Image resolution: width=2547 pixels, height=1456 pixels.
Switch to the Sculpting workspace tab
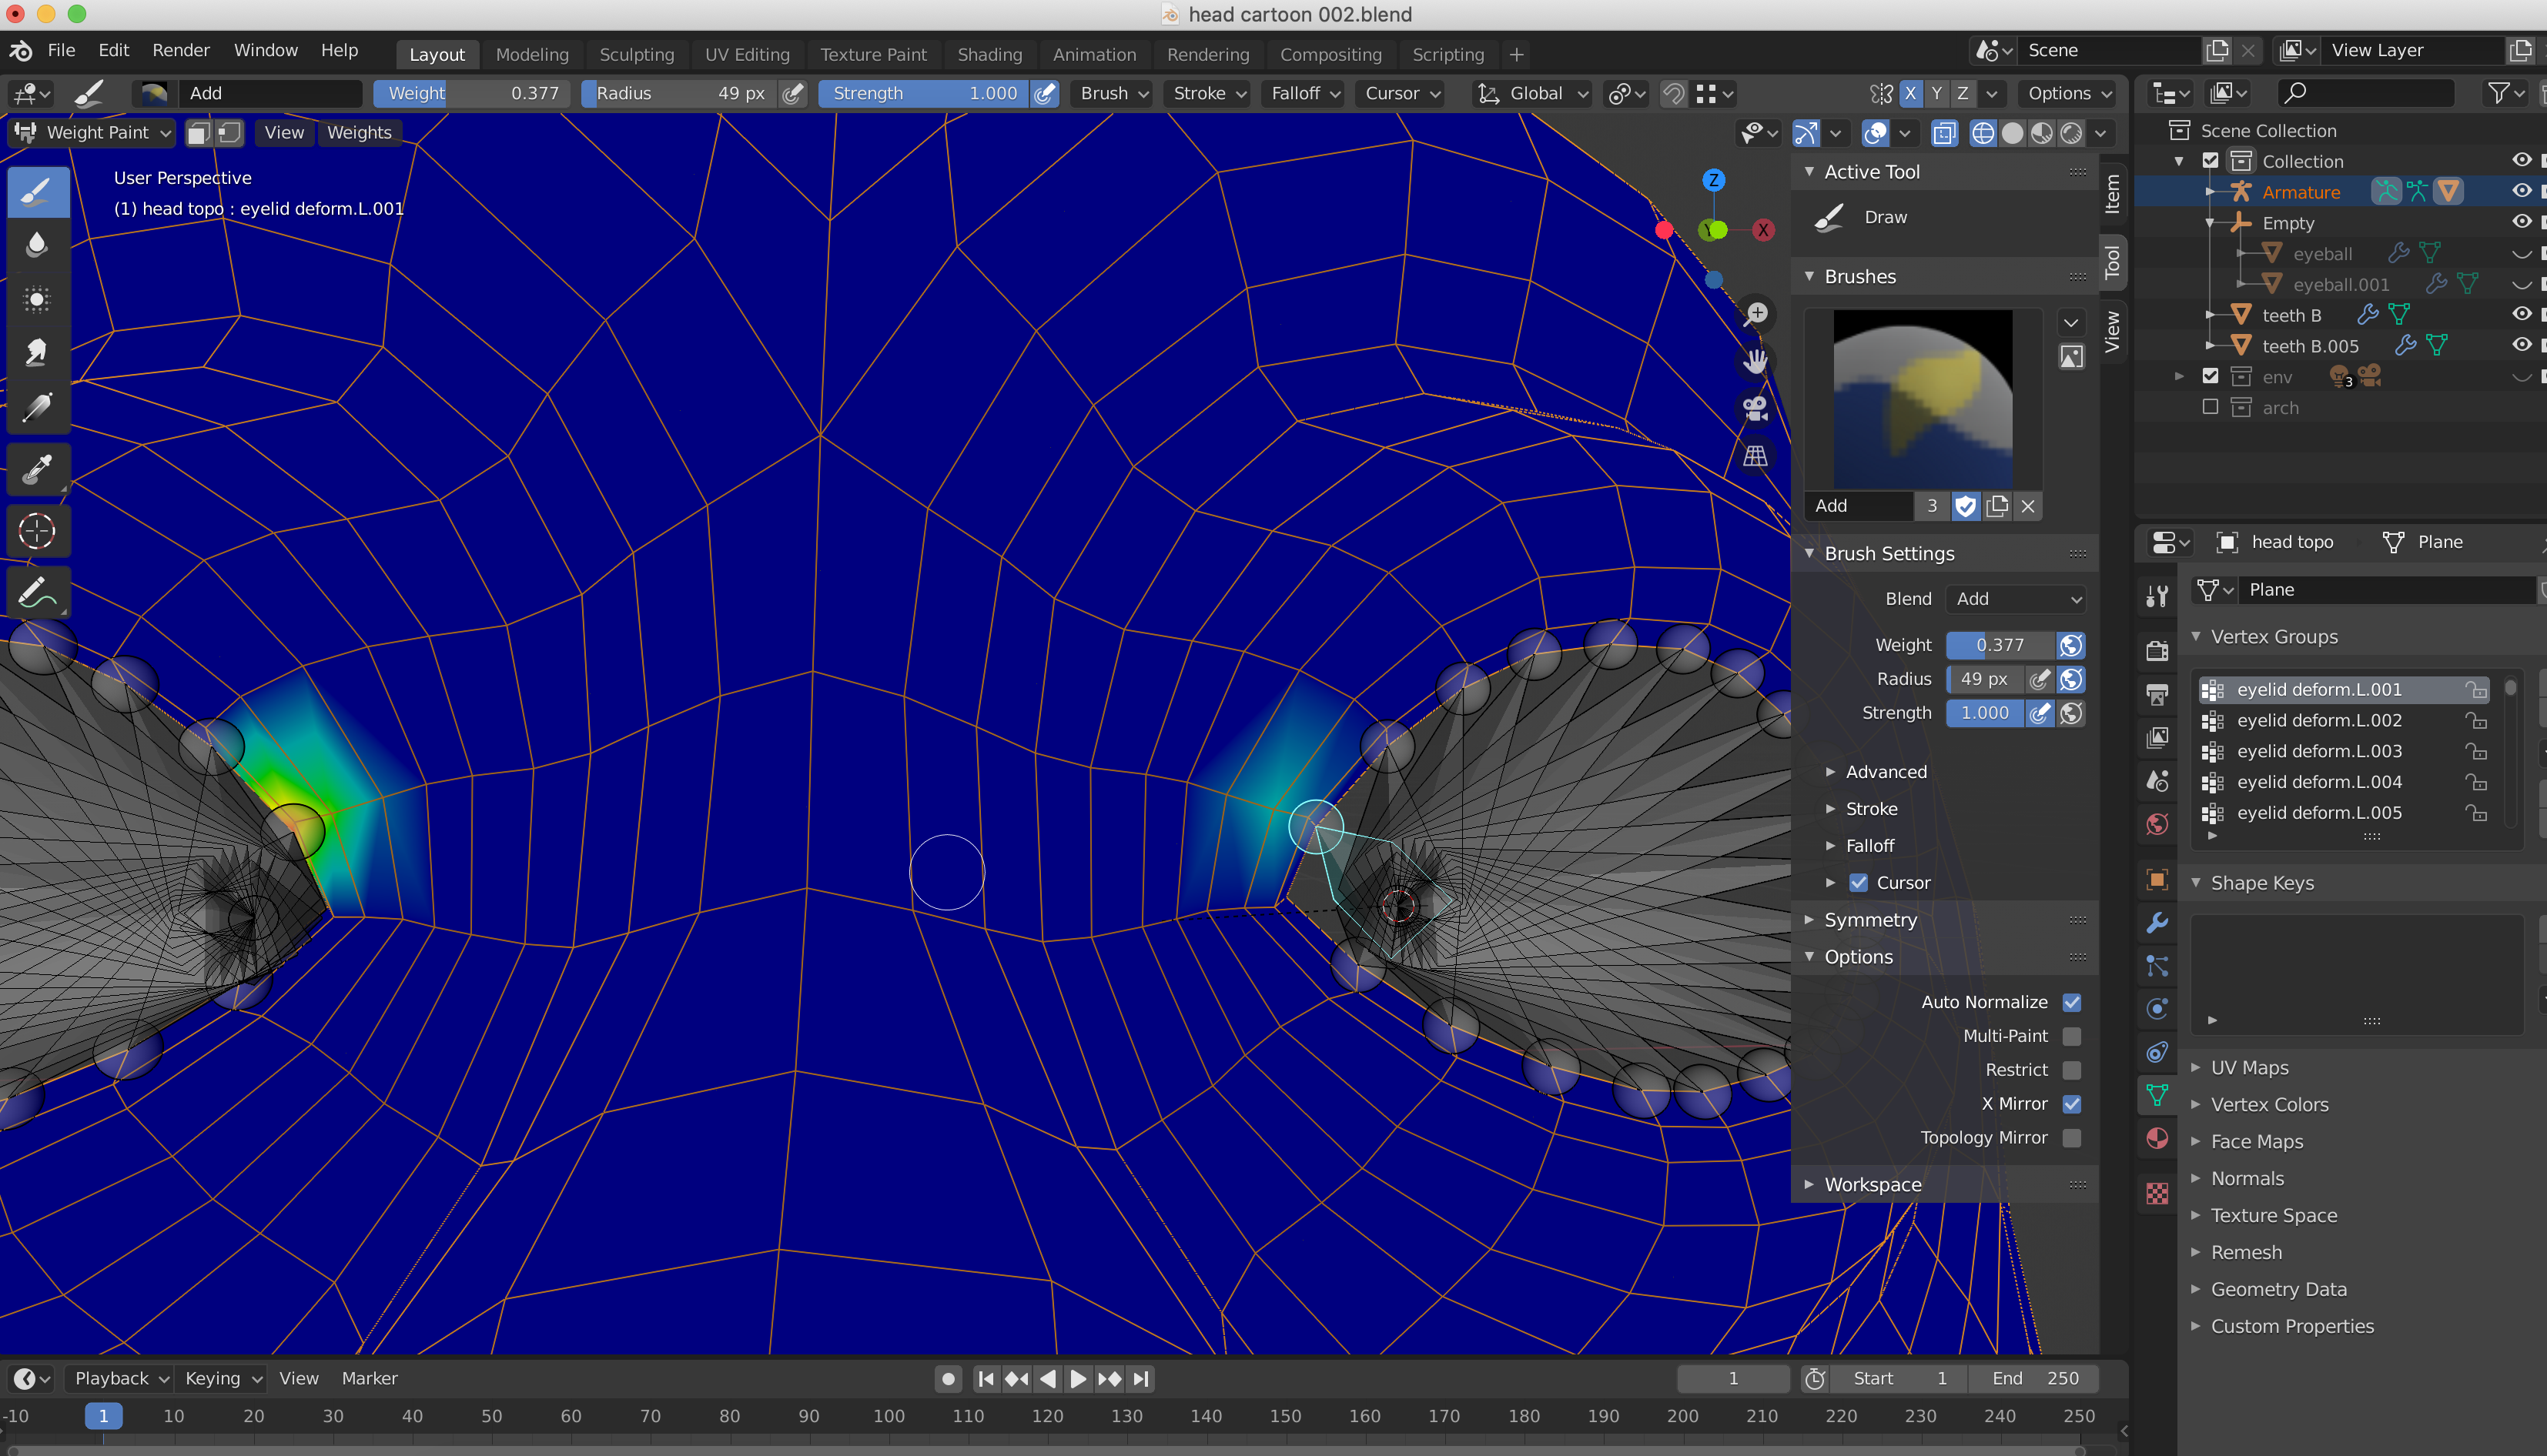click(x=636, y=55)
